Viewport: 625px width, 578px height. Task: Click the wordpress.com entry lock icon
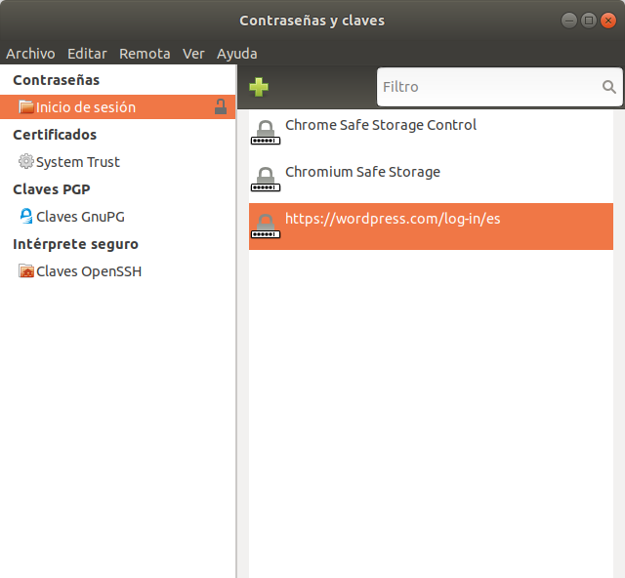[x=265, y=226]
